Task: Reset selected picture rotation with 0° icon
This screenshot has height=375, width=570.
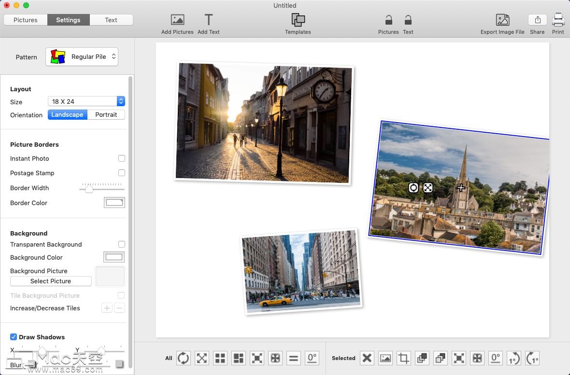Action: pyautogui.click(x=495, y=358)
